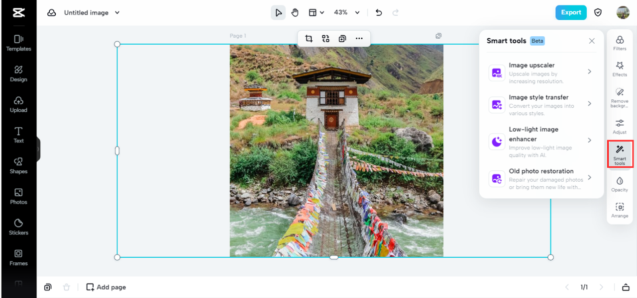Click the cloud save status icon
Screen dimensions: 637x298
pyautogui.click(x=52, y=13)
